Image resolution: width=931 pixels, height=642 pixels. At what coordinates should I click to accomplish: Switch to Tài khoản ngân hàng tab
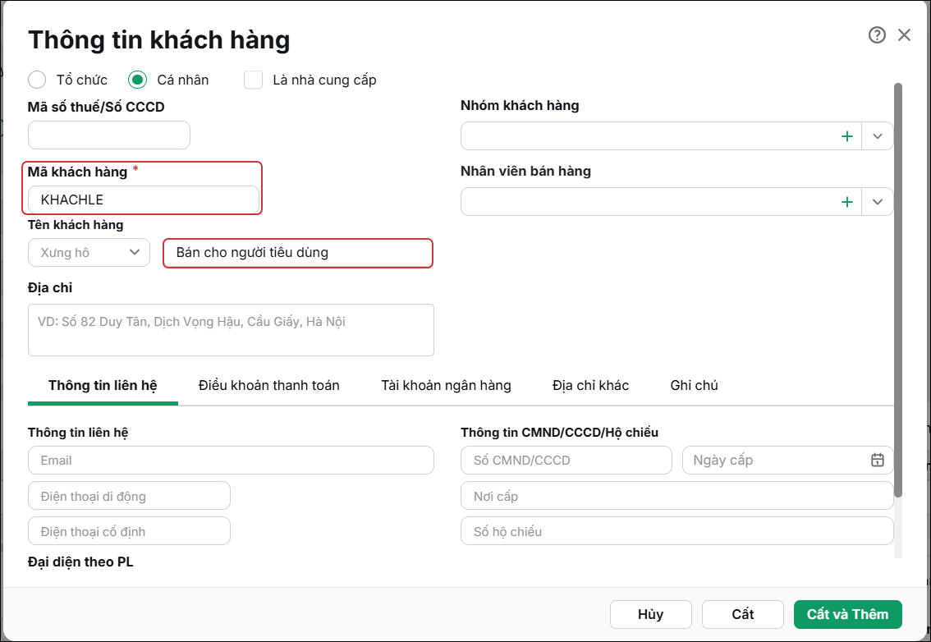click(x=446, y=385)
